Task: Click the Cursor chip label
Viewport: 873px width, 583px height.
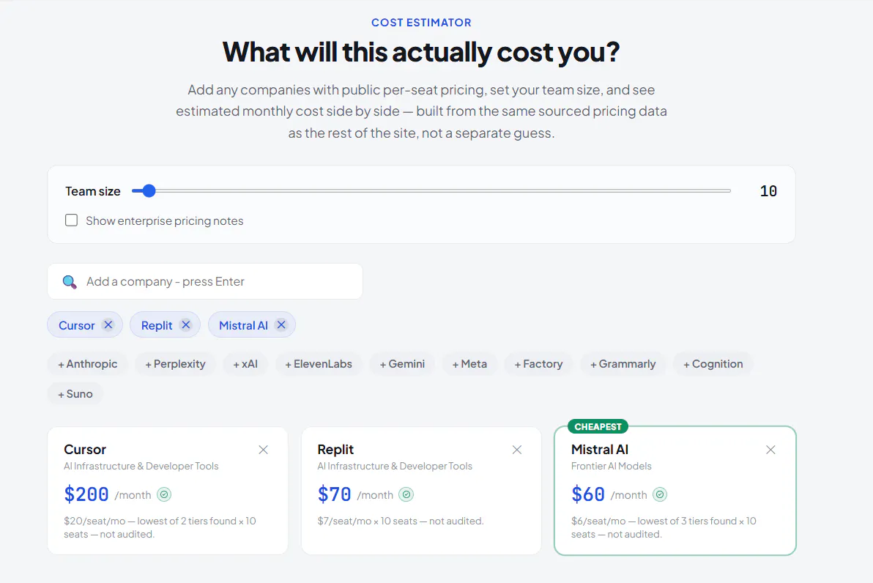Action: [77, 325]
